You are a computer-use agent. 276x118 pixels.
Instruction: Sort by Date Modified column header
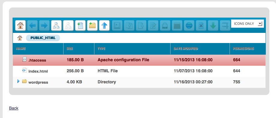185,49
